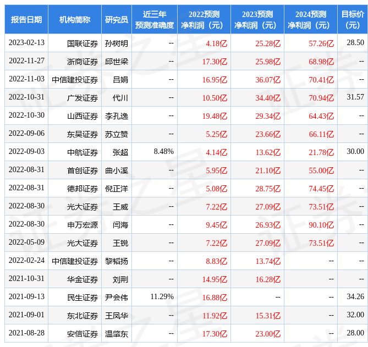This screenshot has width=368, height=347.
Task: Click target price 31.57
Action: [x=355, y=97]
